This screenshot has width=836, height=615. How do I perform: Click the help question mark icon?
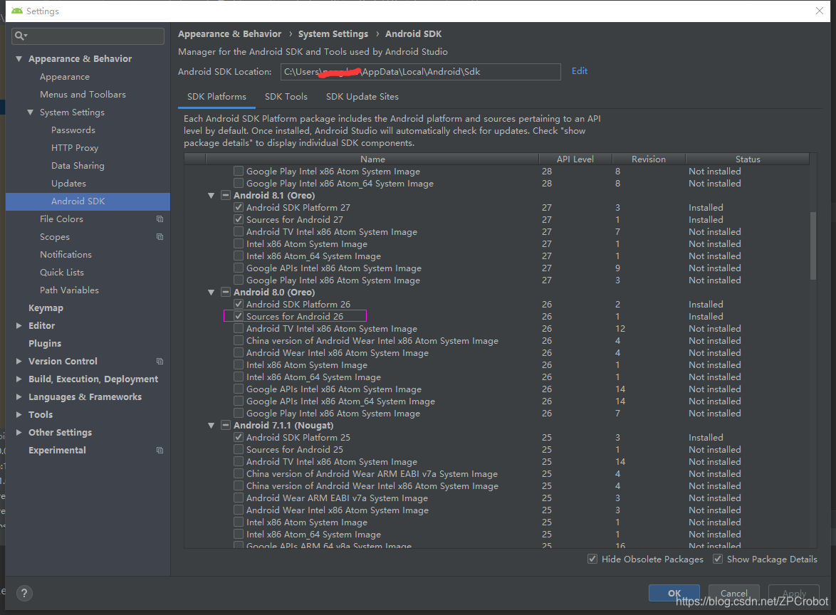coord(24,593)
